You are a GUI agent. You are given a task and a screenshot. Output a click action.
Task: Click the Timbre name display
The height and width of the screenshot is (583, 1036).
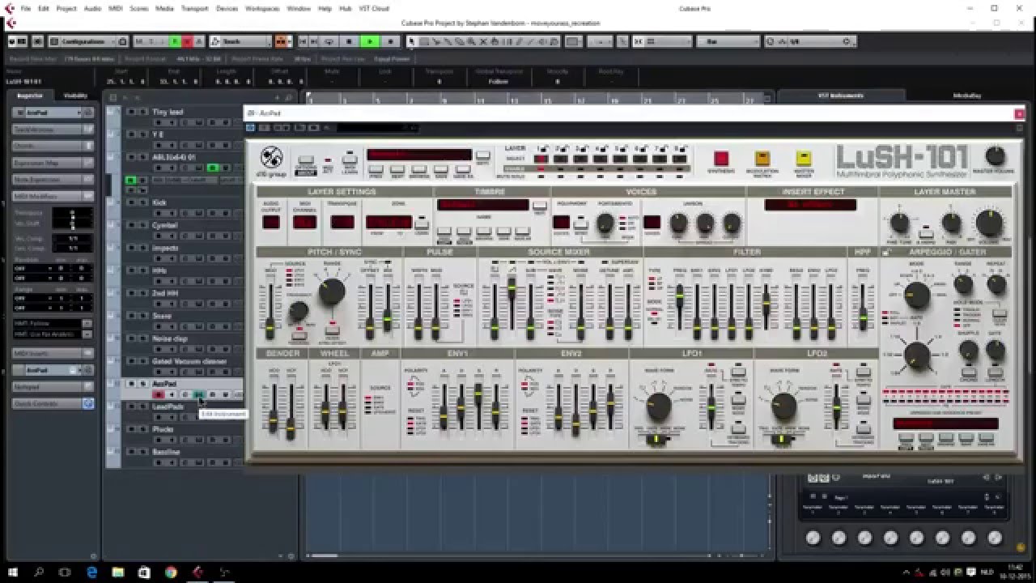pos(483,206)
